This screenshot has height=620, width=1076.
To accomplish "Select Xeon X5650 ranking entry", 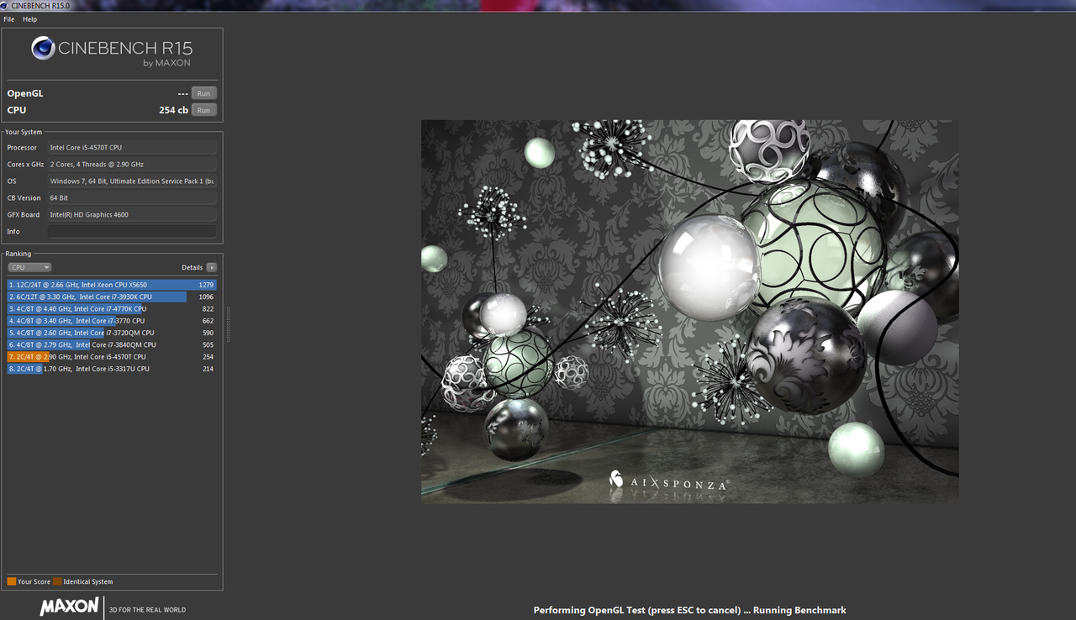I will point(111,285).
